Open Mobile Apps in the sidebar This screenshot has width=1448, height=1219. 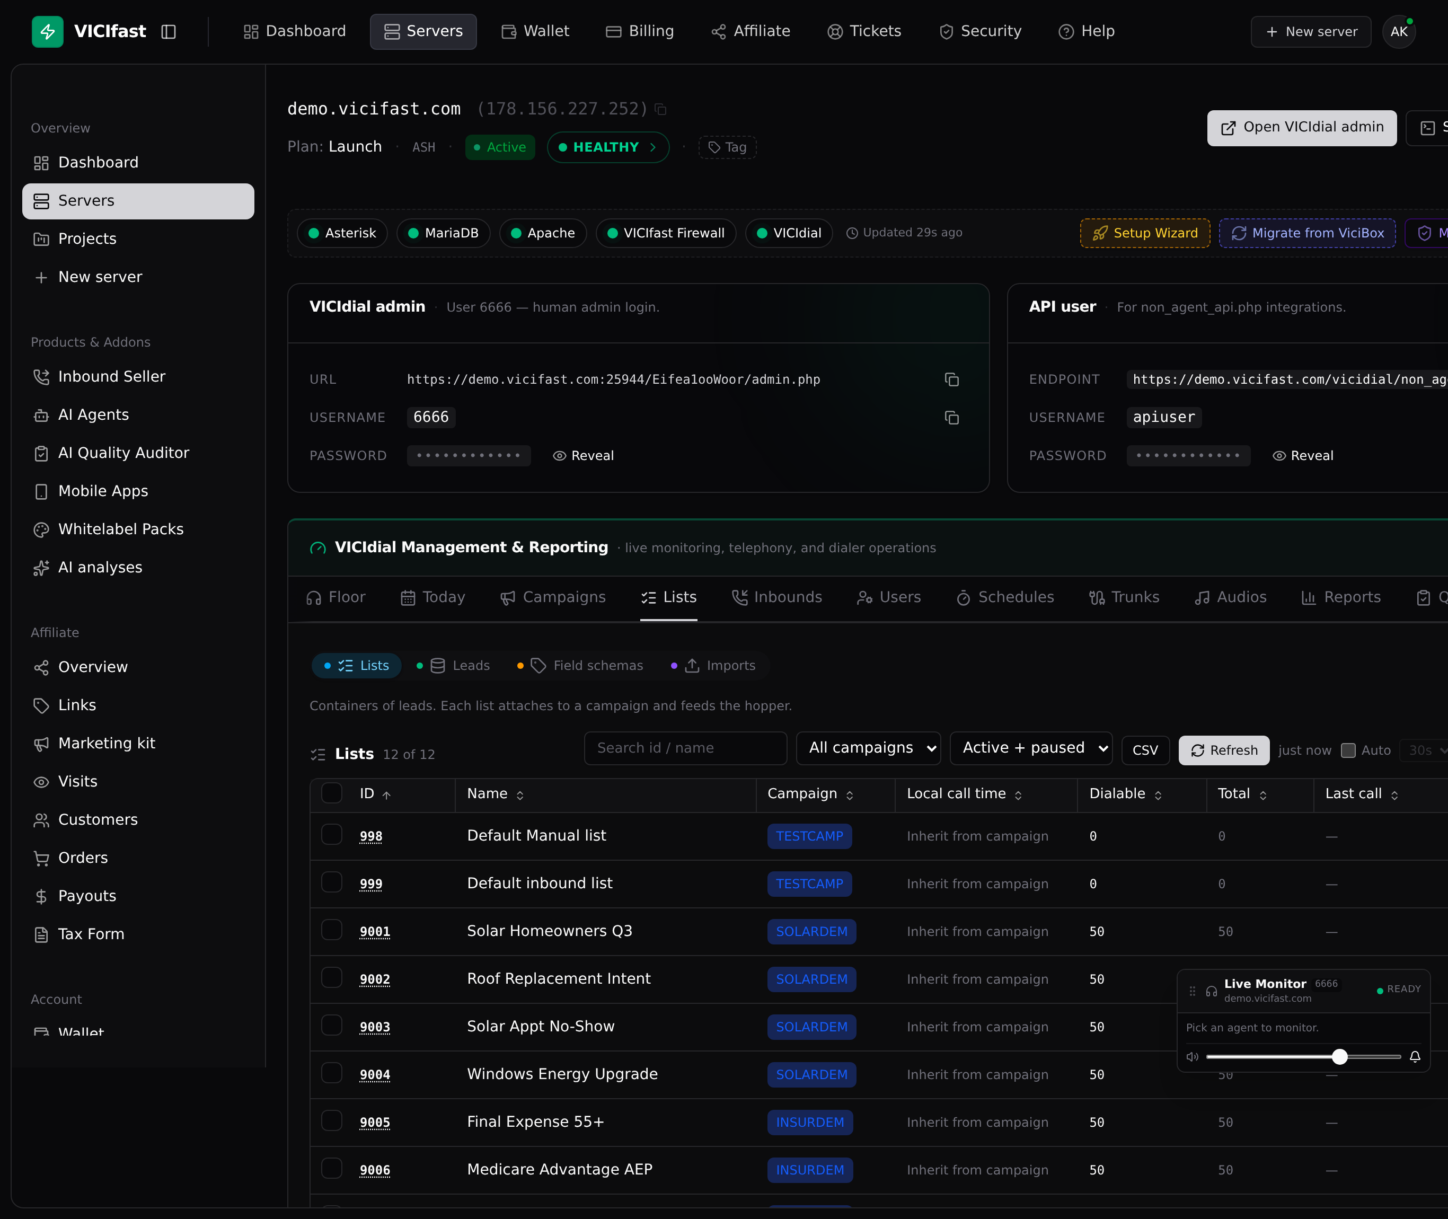[x=138, y=491]
